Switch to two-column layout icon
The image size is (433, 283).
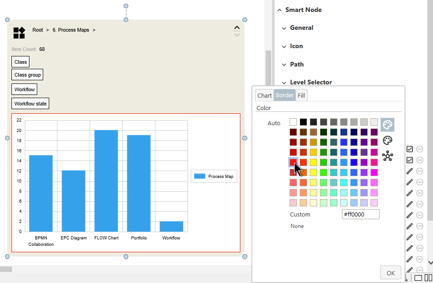coord(428,277)
